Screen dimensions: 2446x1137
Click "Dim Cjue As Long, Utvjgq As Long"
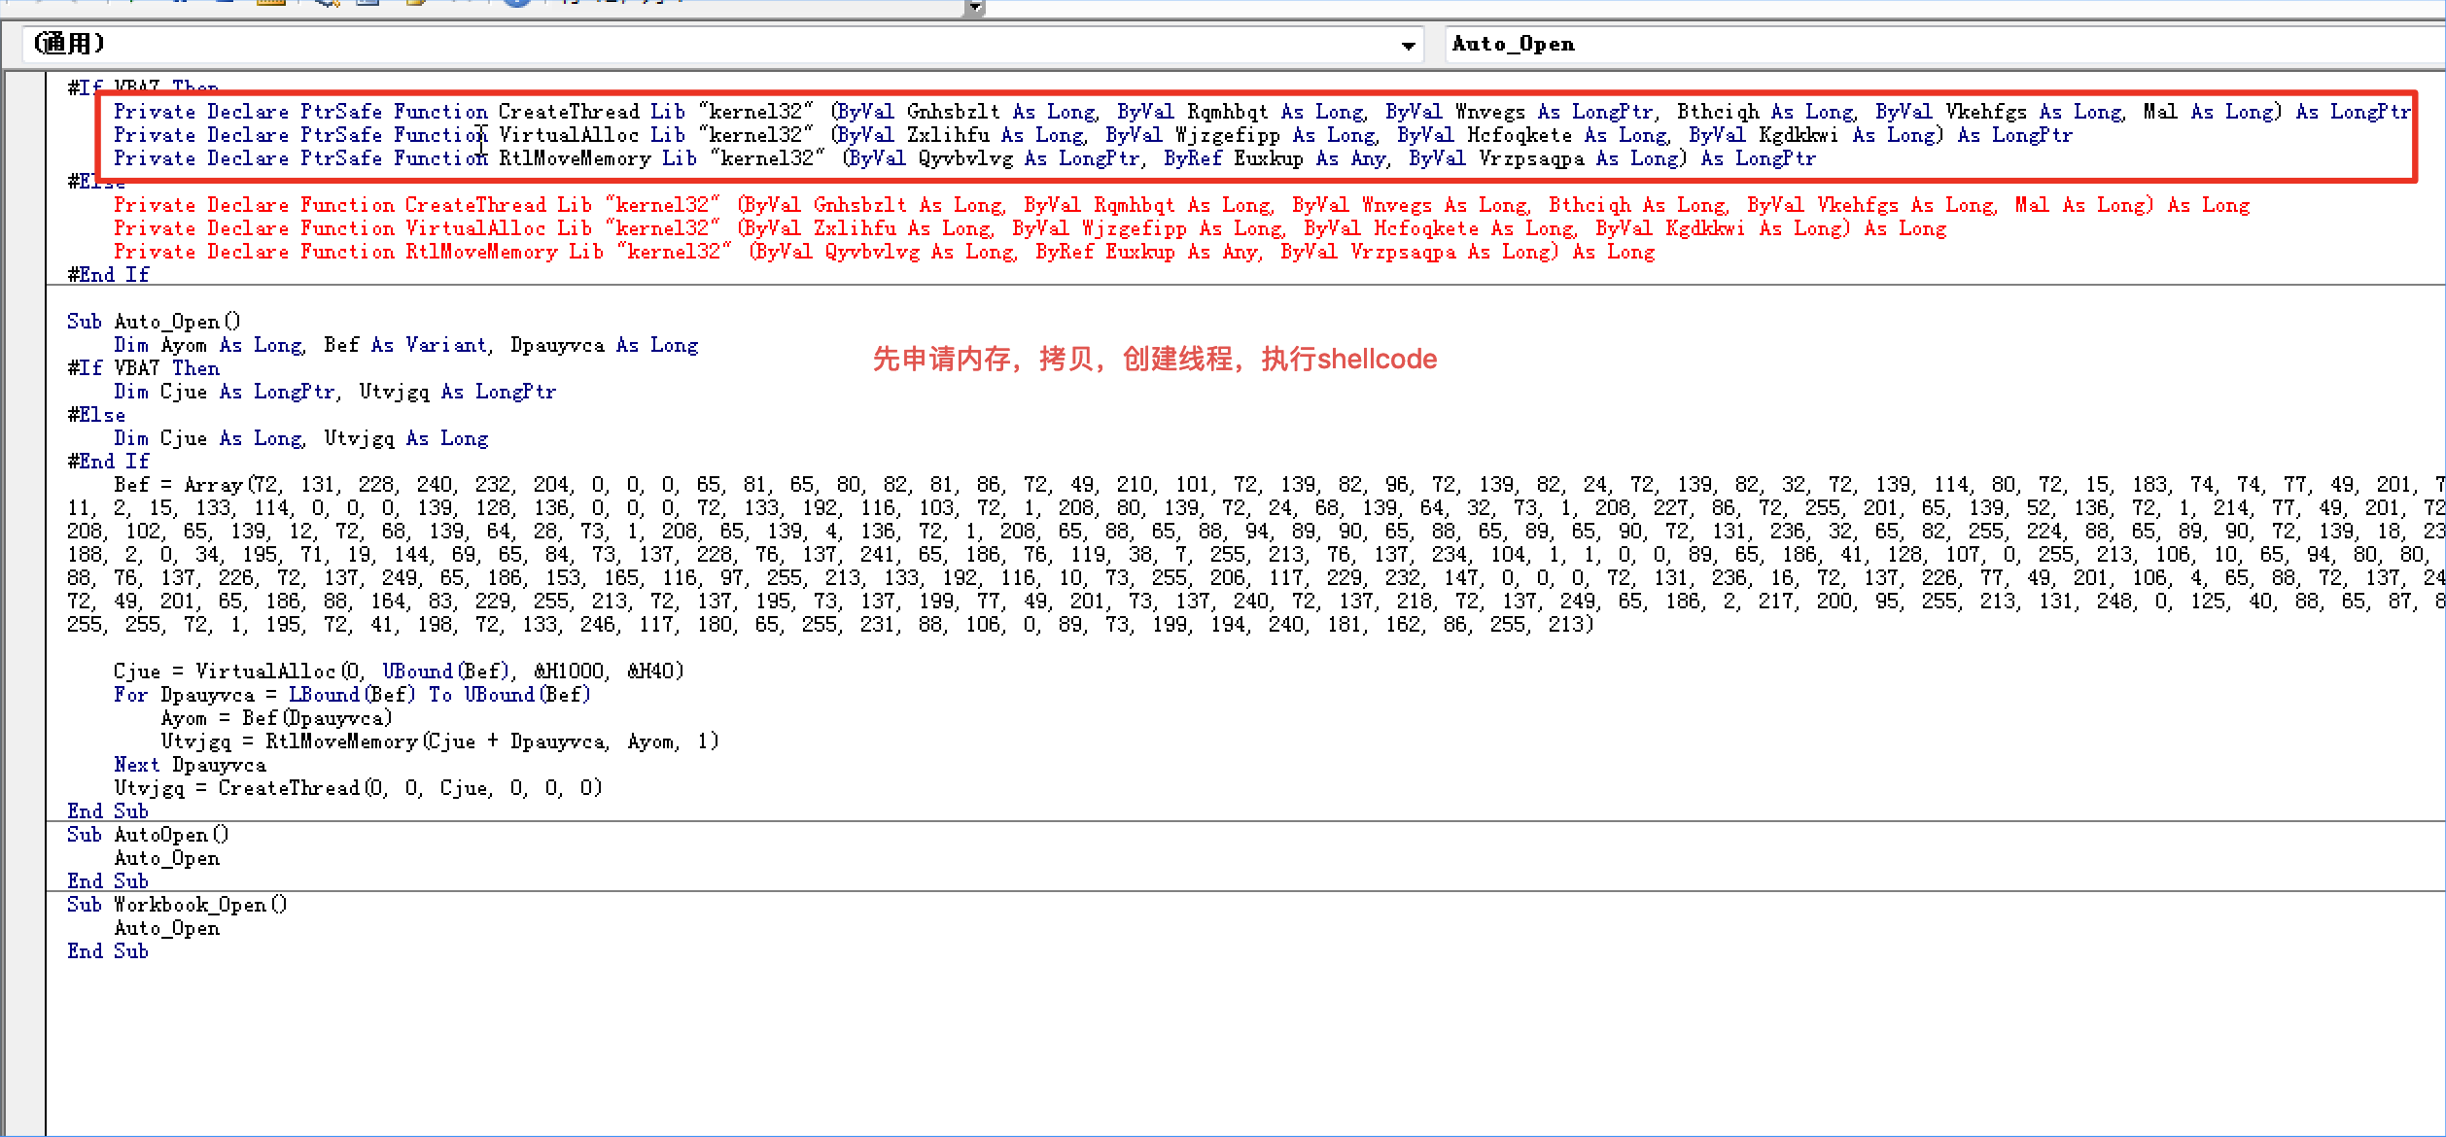(300, 438)
